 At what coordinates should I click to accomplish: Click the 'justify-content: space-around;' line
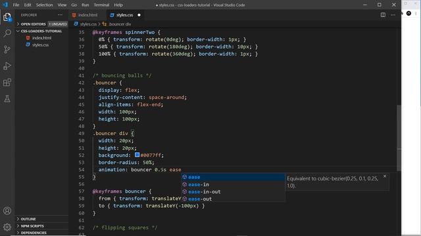coord(142,98)
